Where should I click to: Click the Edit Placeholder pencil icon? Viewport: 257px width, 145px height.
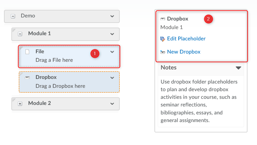[x=163, y=39]
